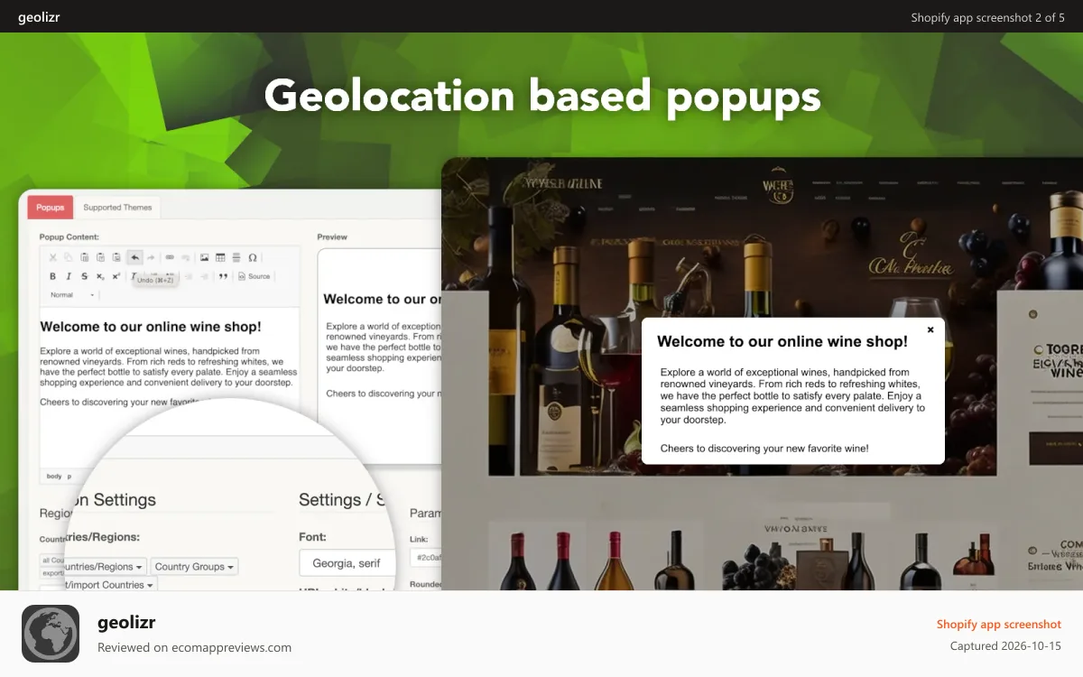Screen dimensions: 1083x677
Task: Click the 'p' element path tag
Action: click(x=69, y=476)
